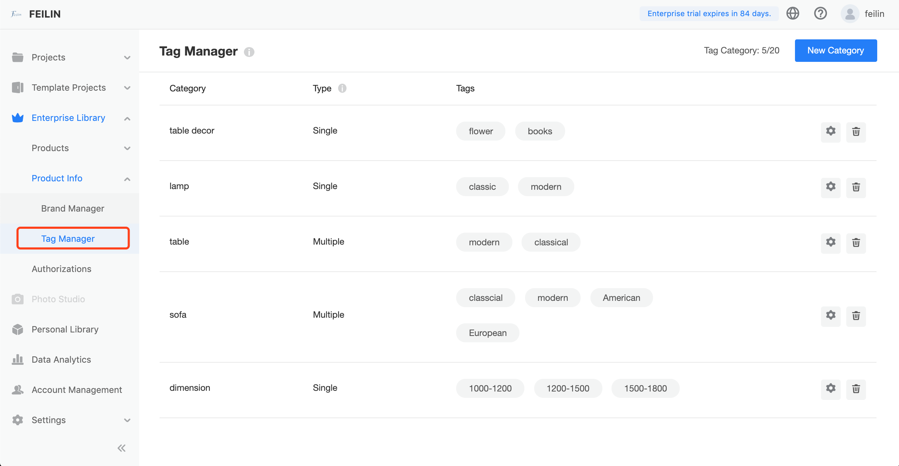Open settings gear for table category
The height and width of the screenshot is (466, 899).
point(830,242)
